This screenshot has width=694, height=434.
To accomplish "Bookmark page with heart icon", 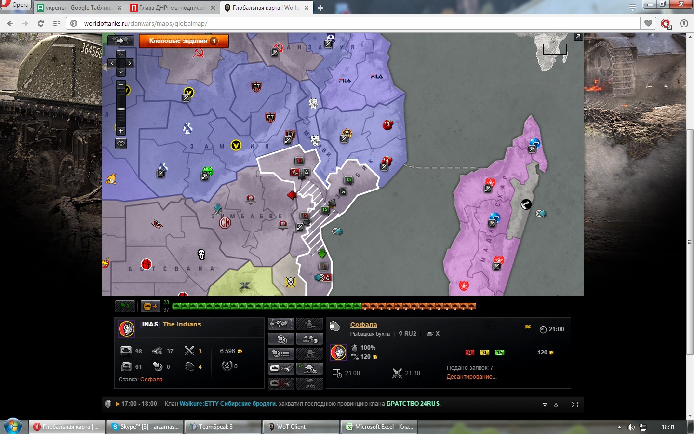I will point(648,23).
